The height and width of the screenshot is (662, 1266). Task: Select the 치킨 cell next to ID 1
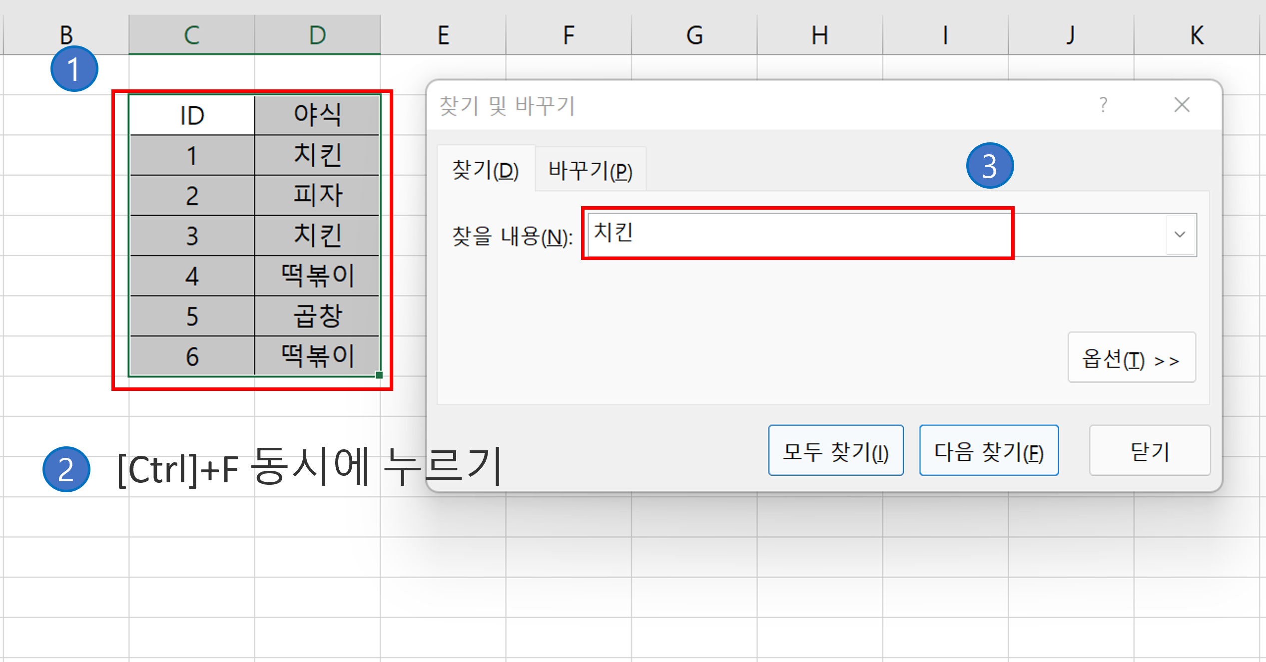pos(317,155)
